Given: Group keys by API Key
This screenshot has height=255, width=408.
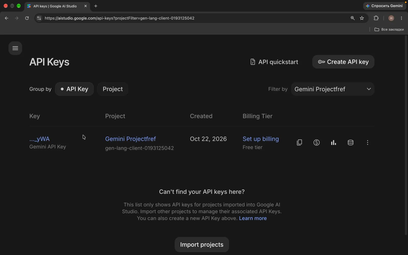Looking at the screenshot, I should pyautogui.click(x=74, y=89).
